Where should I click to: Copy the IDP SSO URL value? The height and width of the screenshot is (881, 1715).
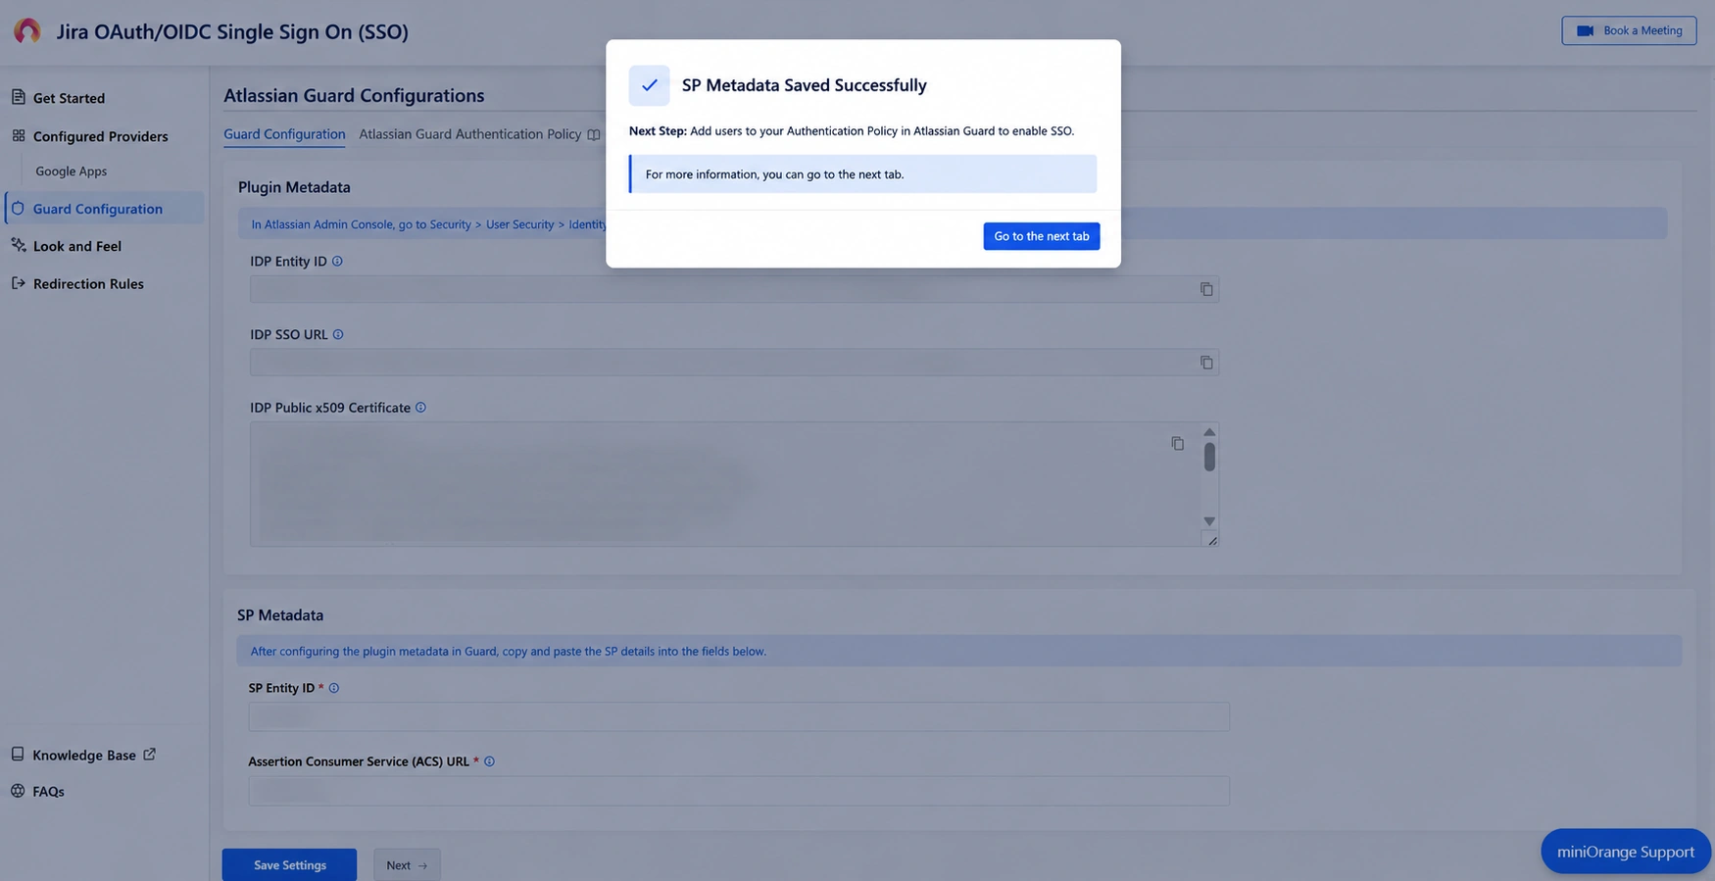click(x=1206, y=363)
